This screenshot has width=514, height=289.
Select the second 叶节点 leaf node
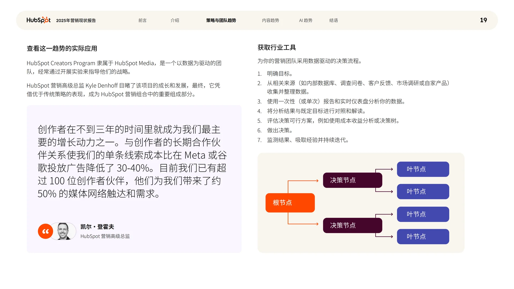pyautogui.click(x=423, y=191)
